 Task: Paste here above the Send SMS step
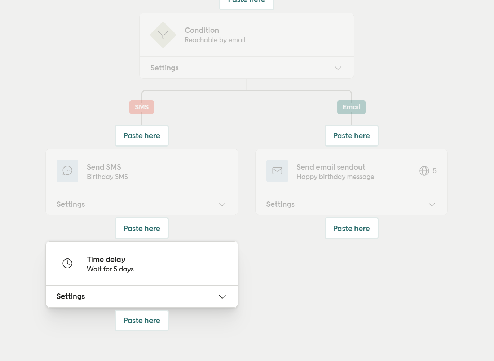tap(142, 136)
